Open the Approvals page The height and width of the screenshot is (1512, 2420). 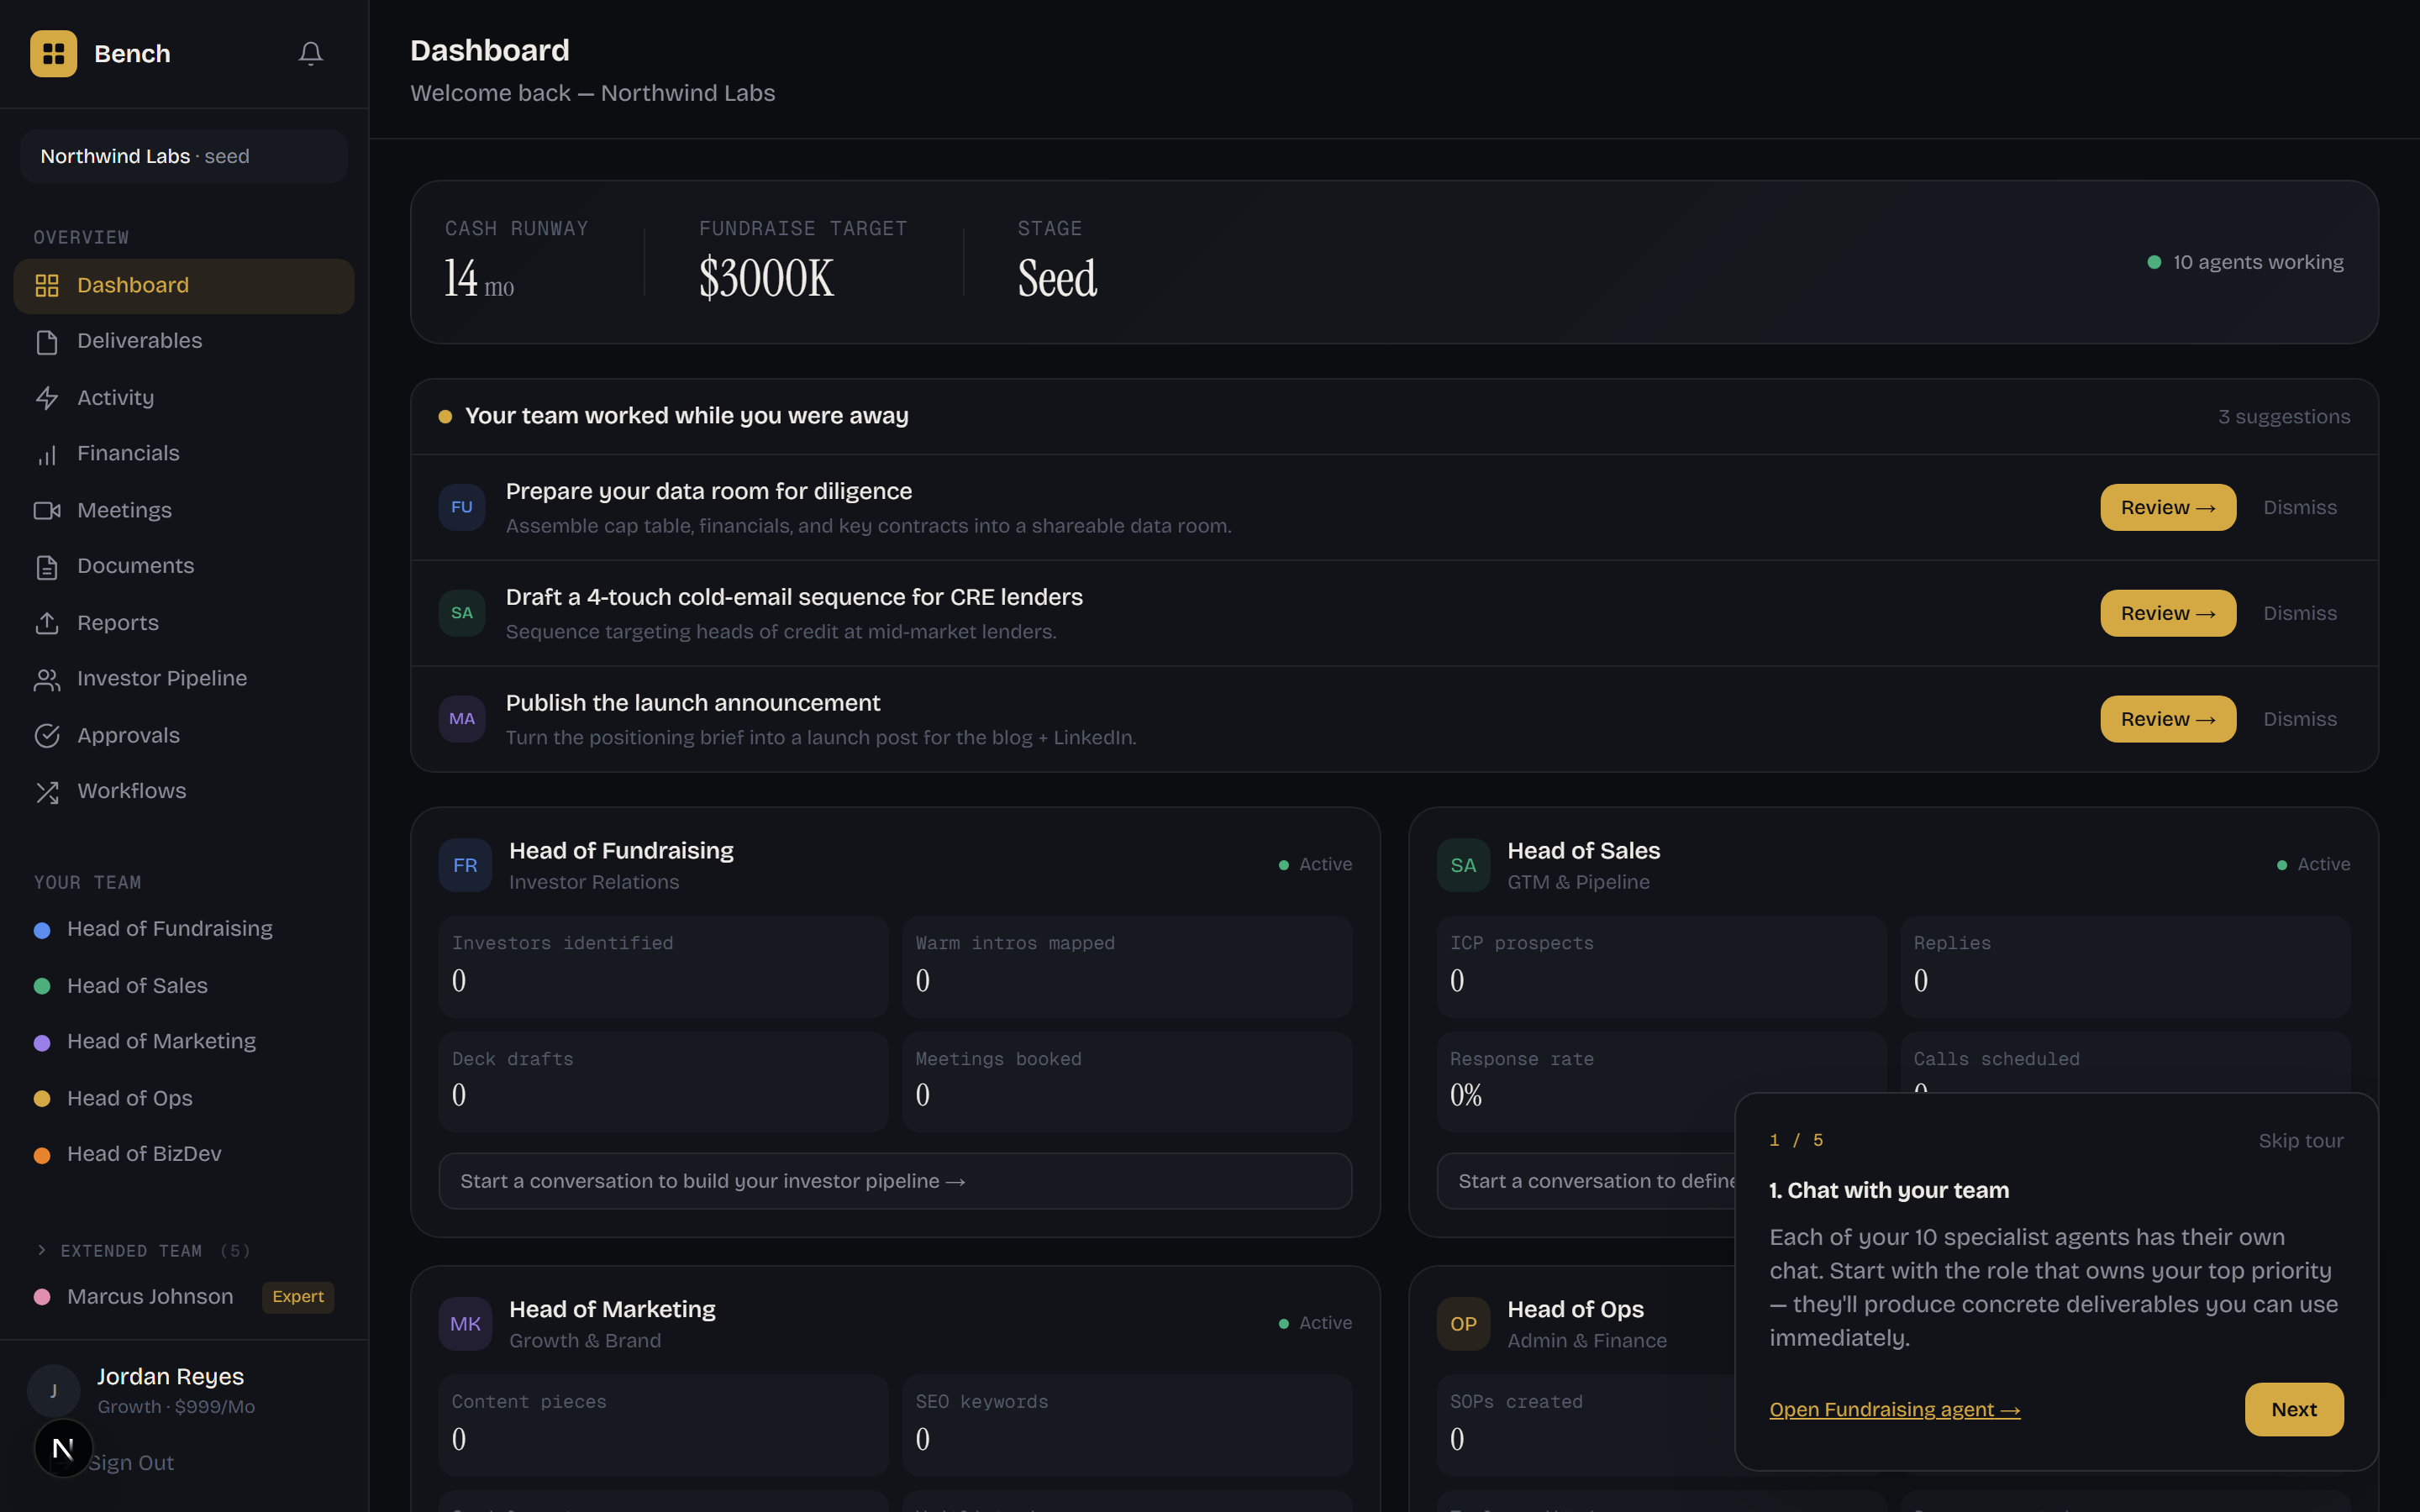pos(184,736)
